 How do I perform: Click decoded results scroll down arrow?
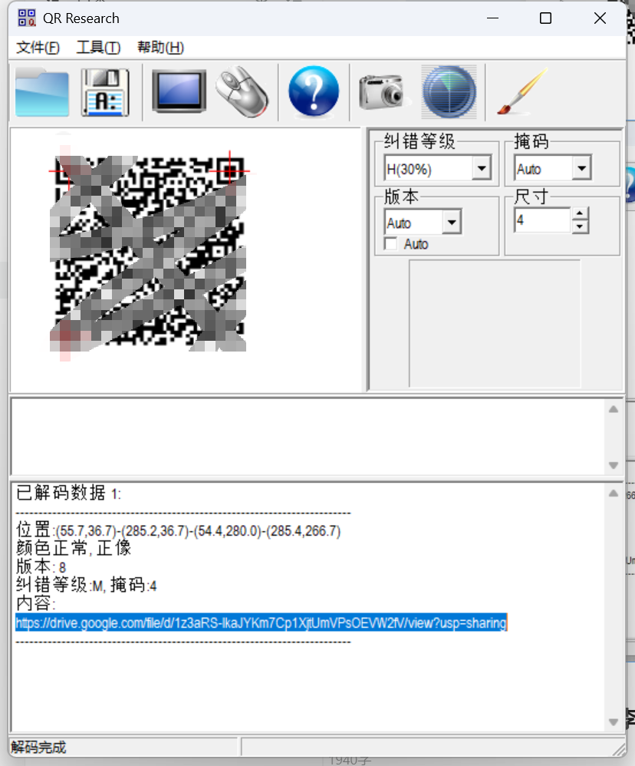[x=614, y=722]
